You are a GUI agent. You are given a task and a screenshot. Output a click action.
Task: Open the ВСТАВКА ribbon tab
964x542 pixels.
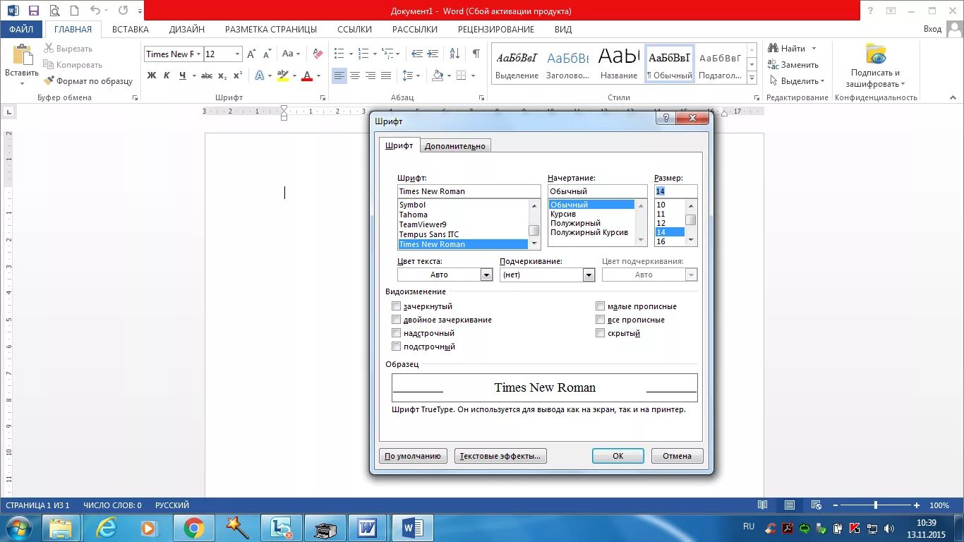[x=130, y=29]
